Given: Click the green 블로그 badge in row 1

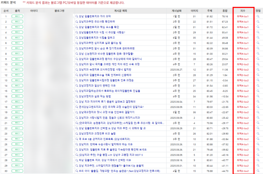Looking at the screenshot, I should click(17, 16).
